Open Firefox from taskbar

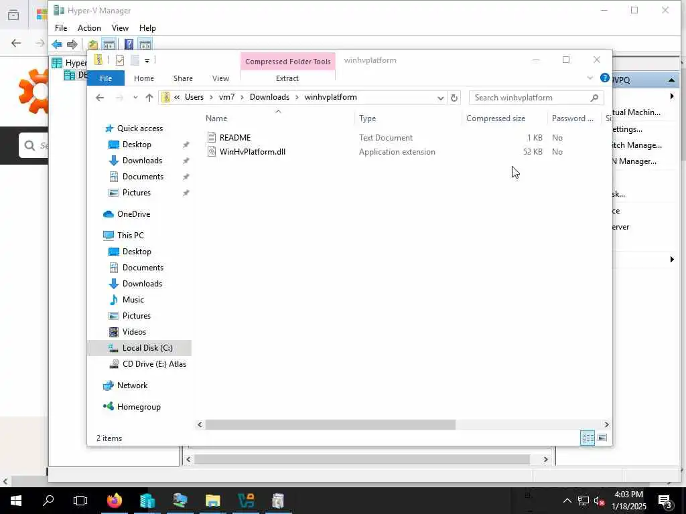click(x=115, y=501)
